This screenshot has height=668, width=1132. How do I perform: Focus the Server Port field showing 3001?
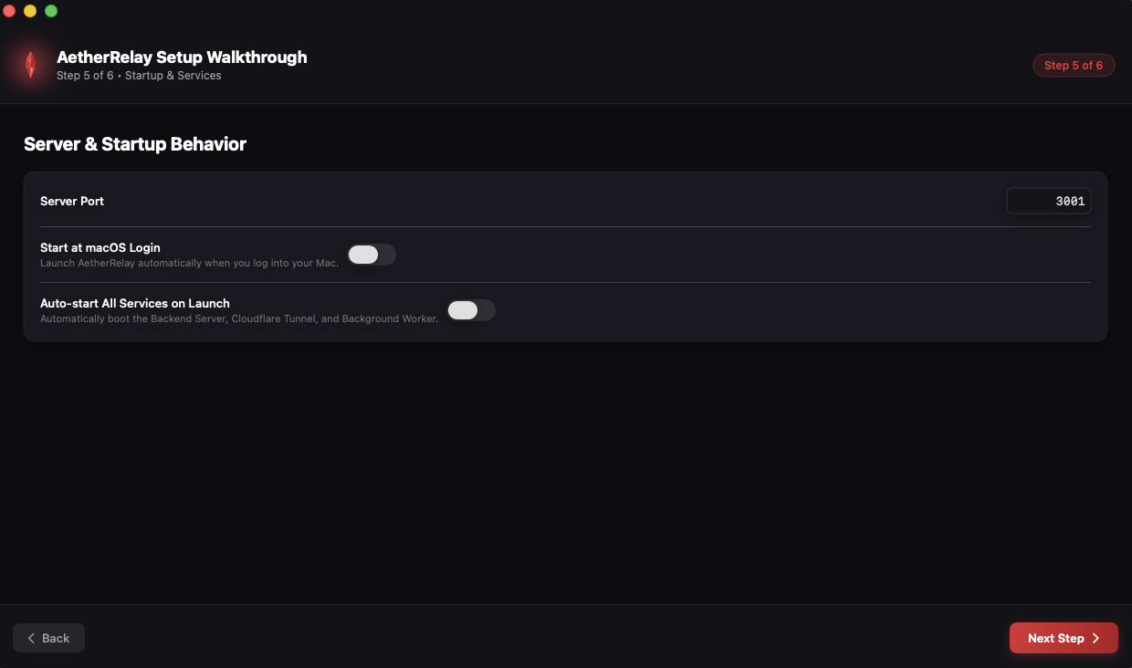[x=1048, y=201]
